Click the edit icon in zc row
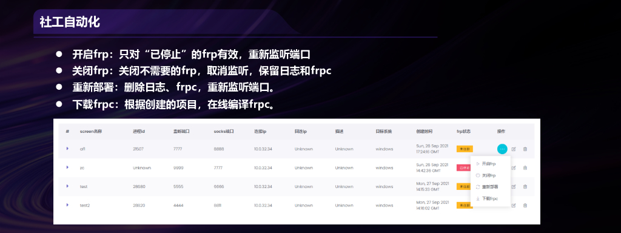This screenshot has width=621, height=233. pos(514,167)
